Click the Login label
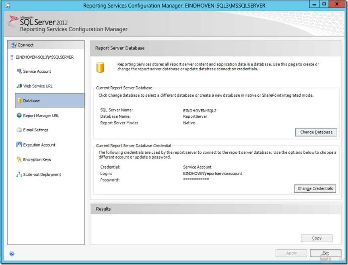Screen dimensions: 348x265 106,173
